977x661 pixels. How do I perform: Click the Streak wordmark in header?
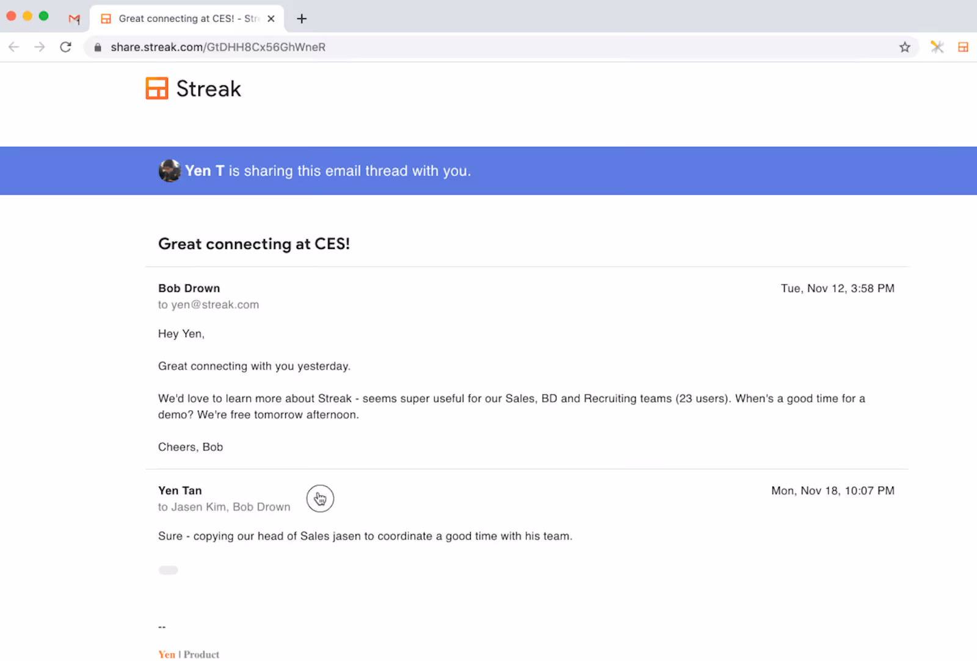(209, 89)
